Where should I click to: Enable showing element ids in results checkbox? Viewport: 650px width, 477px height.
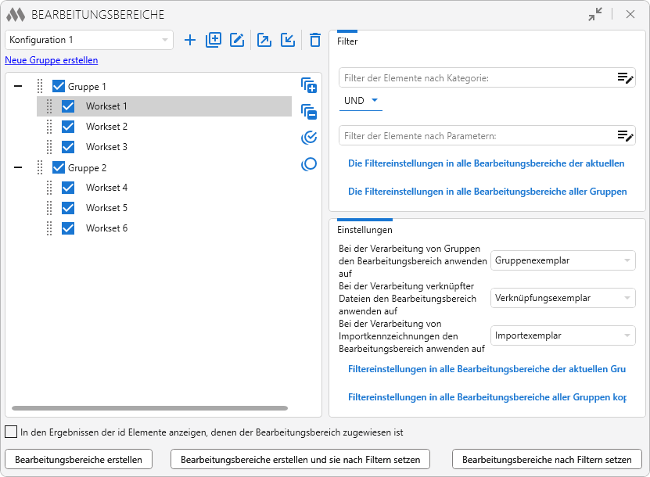pyautogui.click(x=11, y=432)
